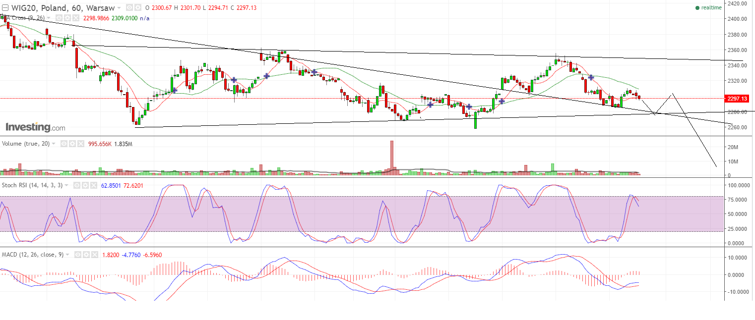
Task: Open Stoch RSI settings gear
Action: tap(86, 185)
